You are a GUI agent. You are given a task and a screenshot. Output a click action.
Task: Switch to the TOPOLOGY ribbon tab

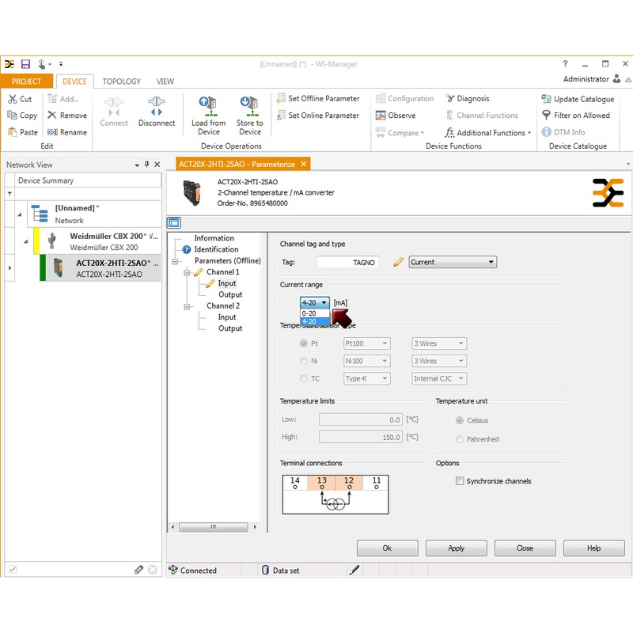point(122,81)
